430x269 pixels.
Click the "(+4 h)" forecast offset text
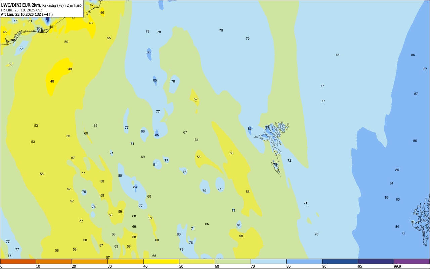[x=48, y=14]
